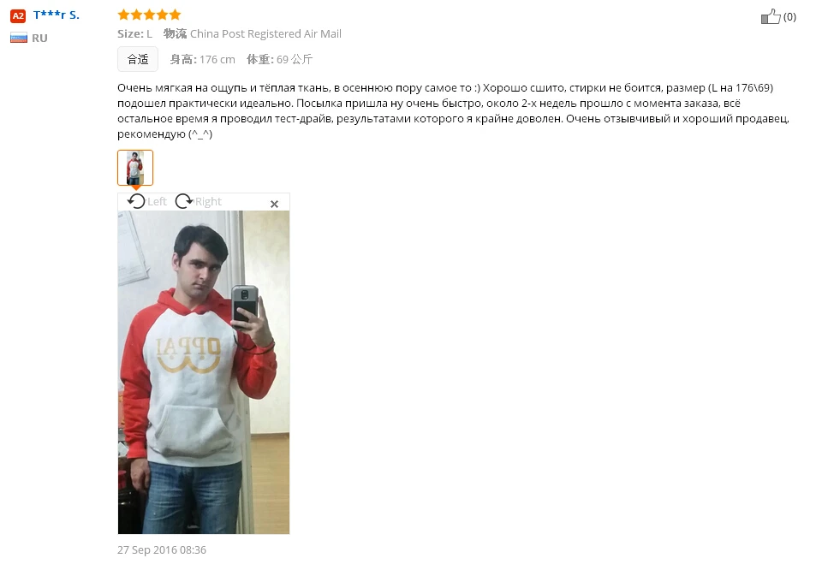Click the 27 Sep 2016 review date
The width and height of the screenshot is (822, 564).
click(162, 549)
